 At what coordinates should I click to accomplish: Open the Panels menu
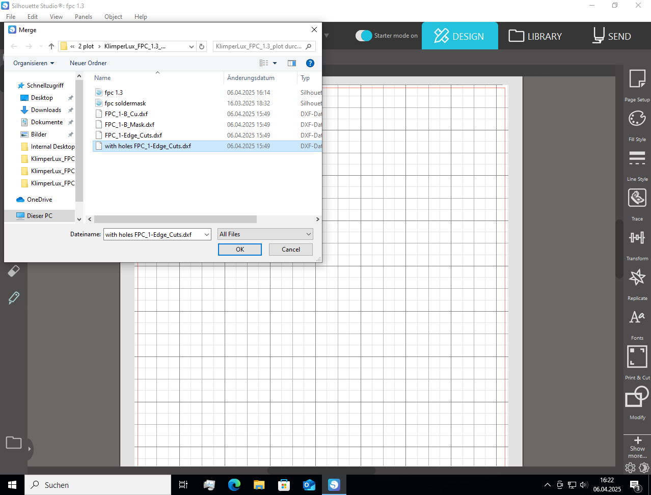pyautogui.click(x=84, y=17)
